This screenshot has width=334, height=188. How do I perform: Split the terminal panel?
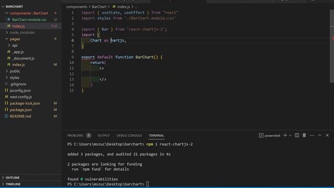pos(297,135)
